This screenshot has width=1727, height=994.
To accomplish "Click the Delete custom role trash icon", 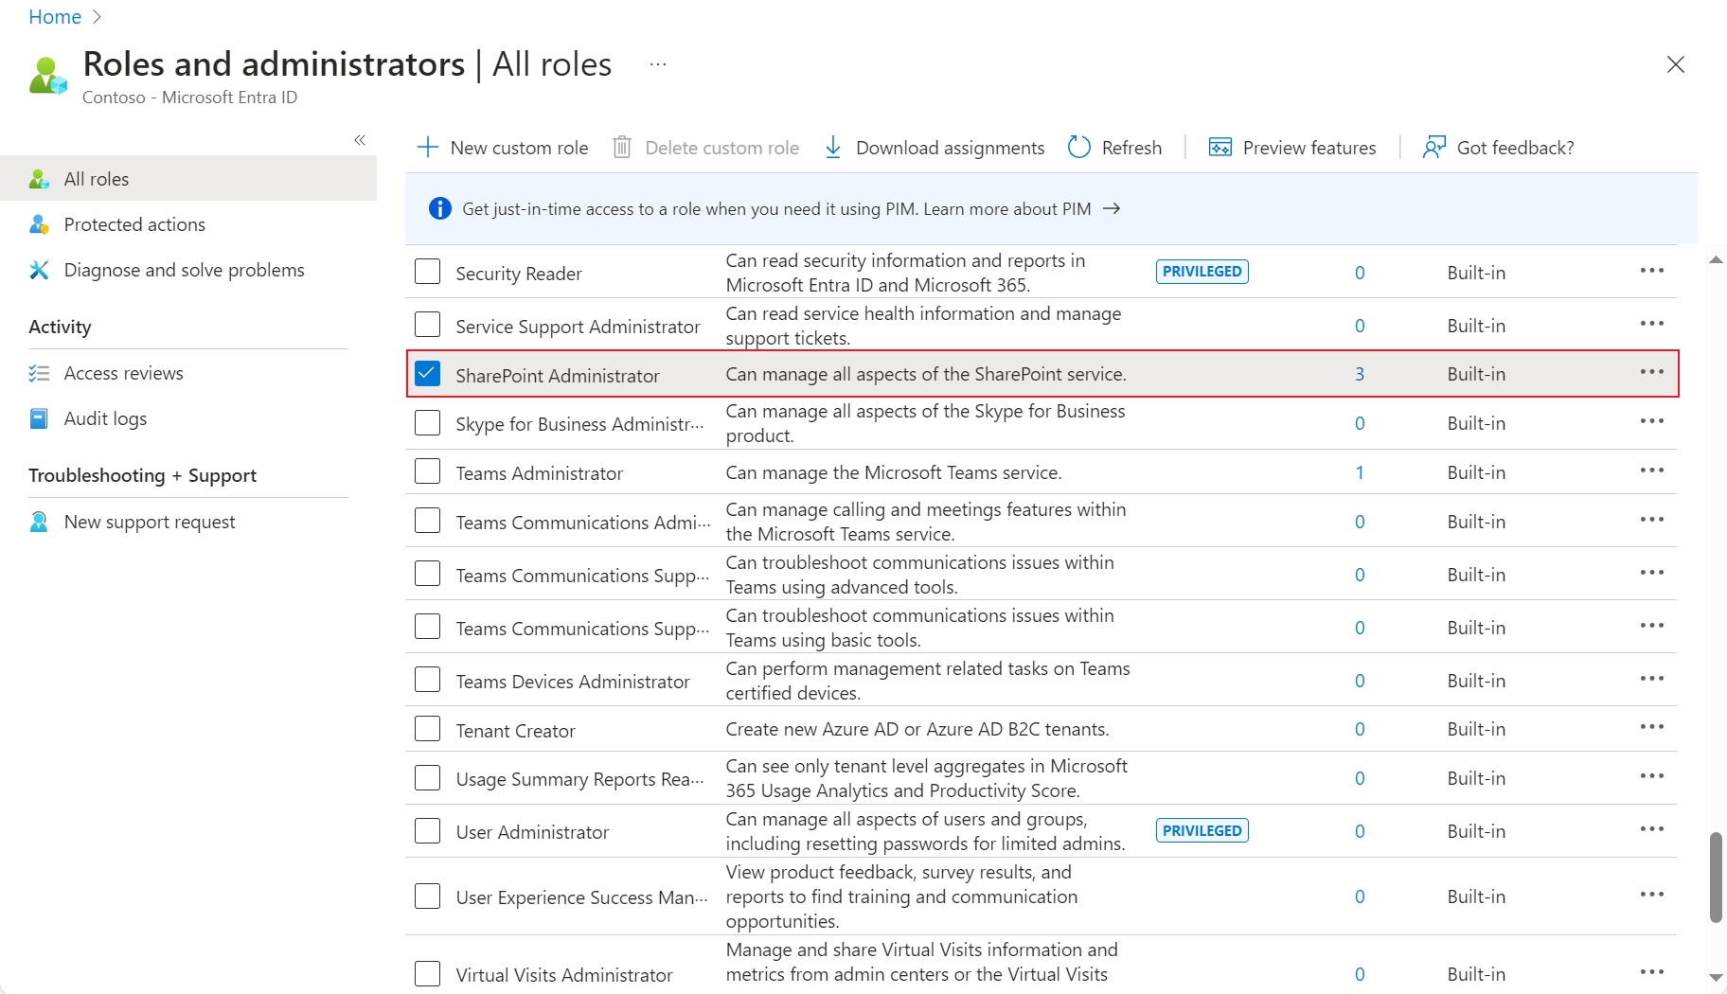I will click(x=622, y=148).
